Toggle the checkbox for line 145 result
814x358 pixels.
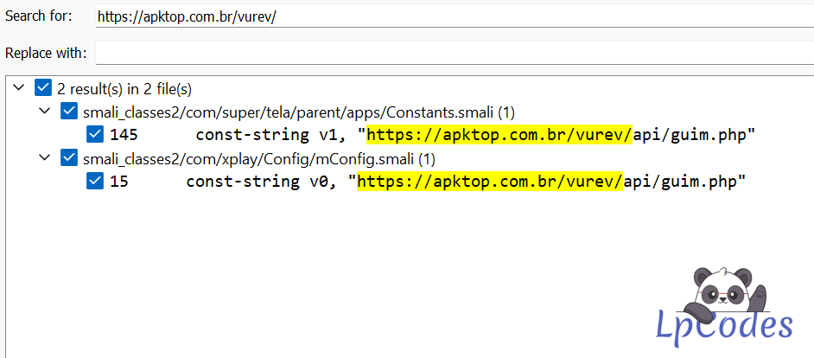pyautogui.click(x=96, y=135)
